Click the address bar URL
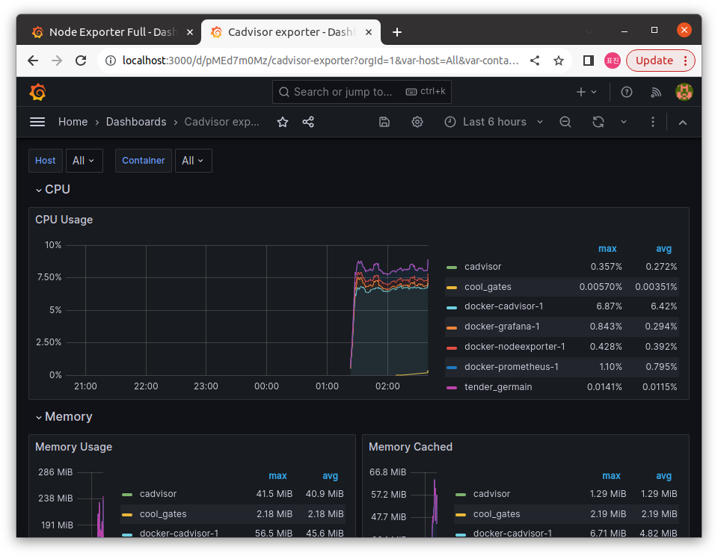 coord(321,61)
